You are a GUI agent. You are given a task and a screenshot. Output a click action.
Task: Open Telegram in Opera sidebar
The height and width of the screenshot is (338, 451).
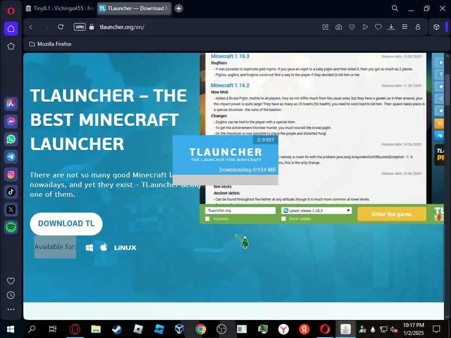[x=11, y=157]
